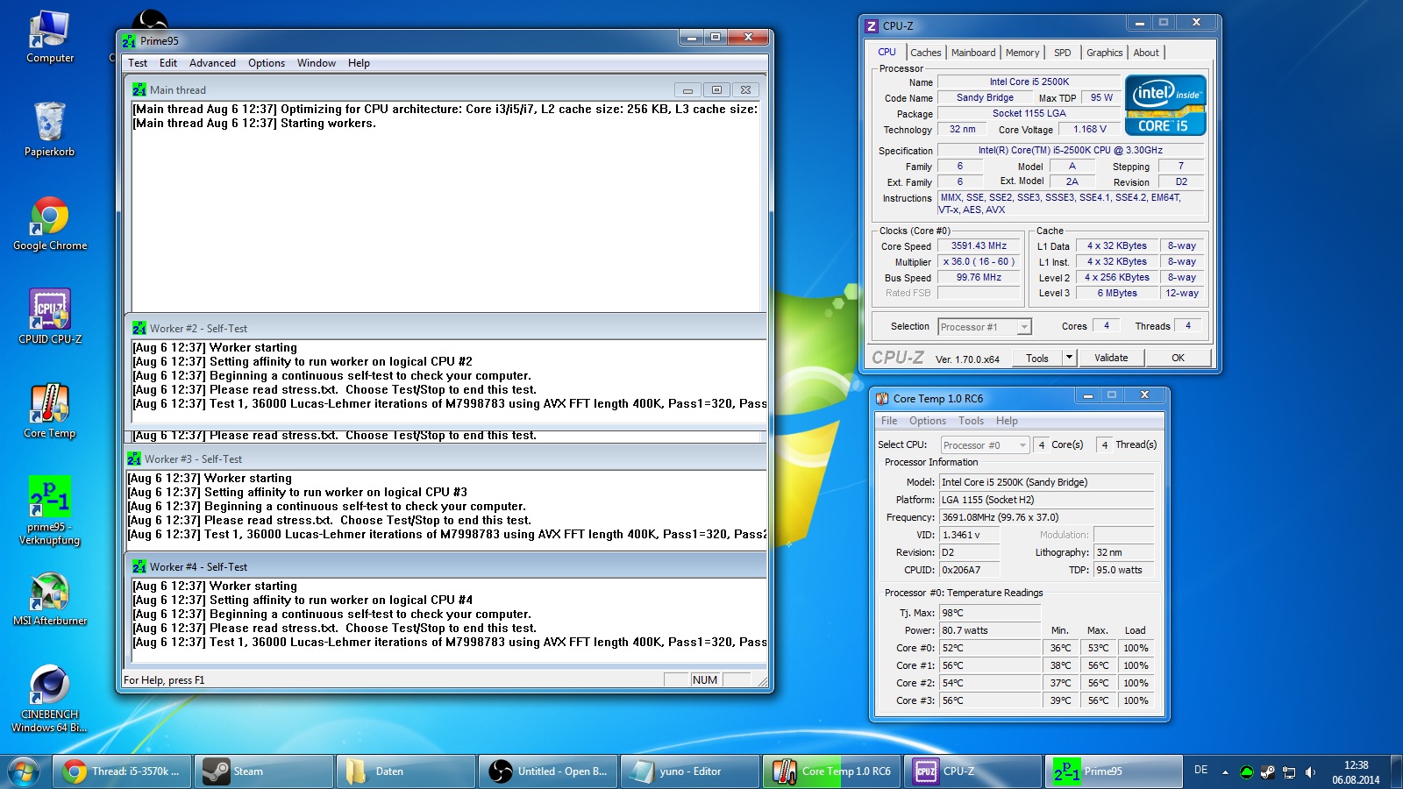1403x789 pixels.
Task: Open the prime95 Verknüpfung desktop shortcut
Action: point(50,510)
